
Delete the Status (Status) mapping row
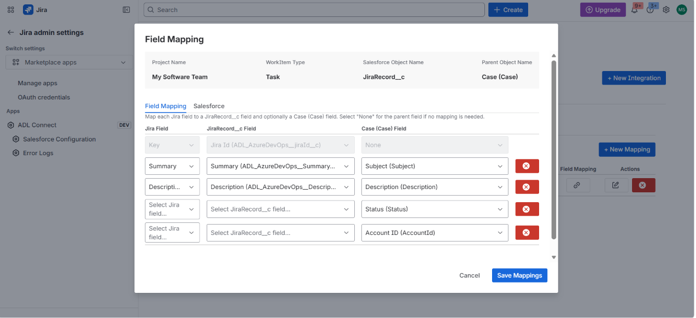coord(527,209)
